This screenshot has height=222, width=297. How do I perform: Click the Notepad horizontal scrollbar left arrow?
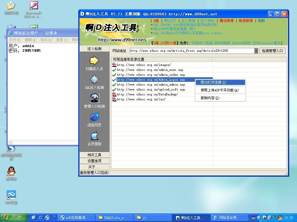[x=10, y=142]
